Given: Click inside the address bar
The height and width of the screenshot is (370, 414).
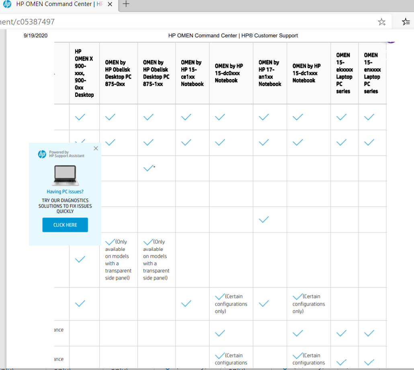Looking at the screenshot, I should 161,21.
